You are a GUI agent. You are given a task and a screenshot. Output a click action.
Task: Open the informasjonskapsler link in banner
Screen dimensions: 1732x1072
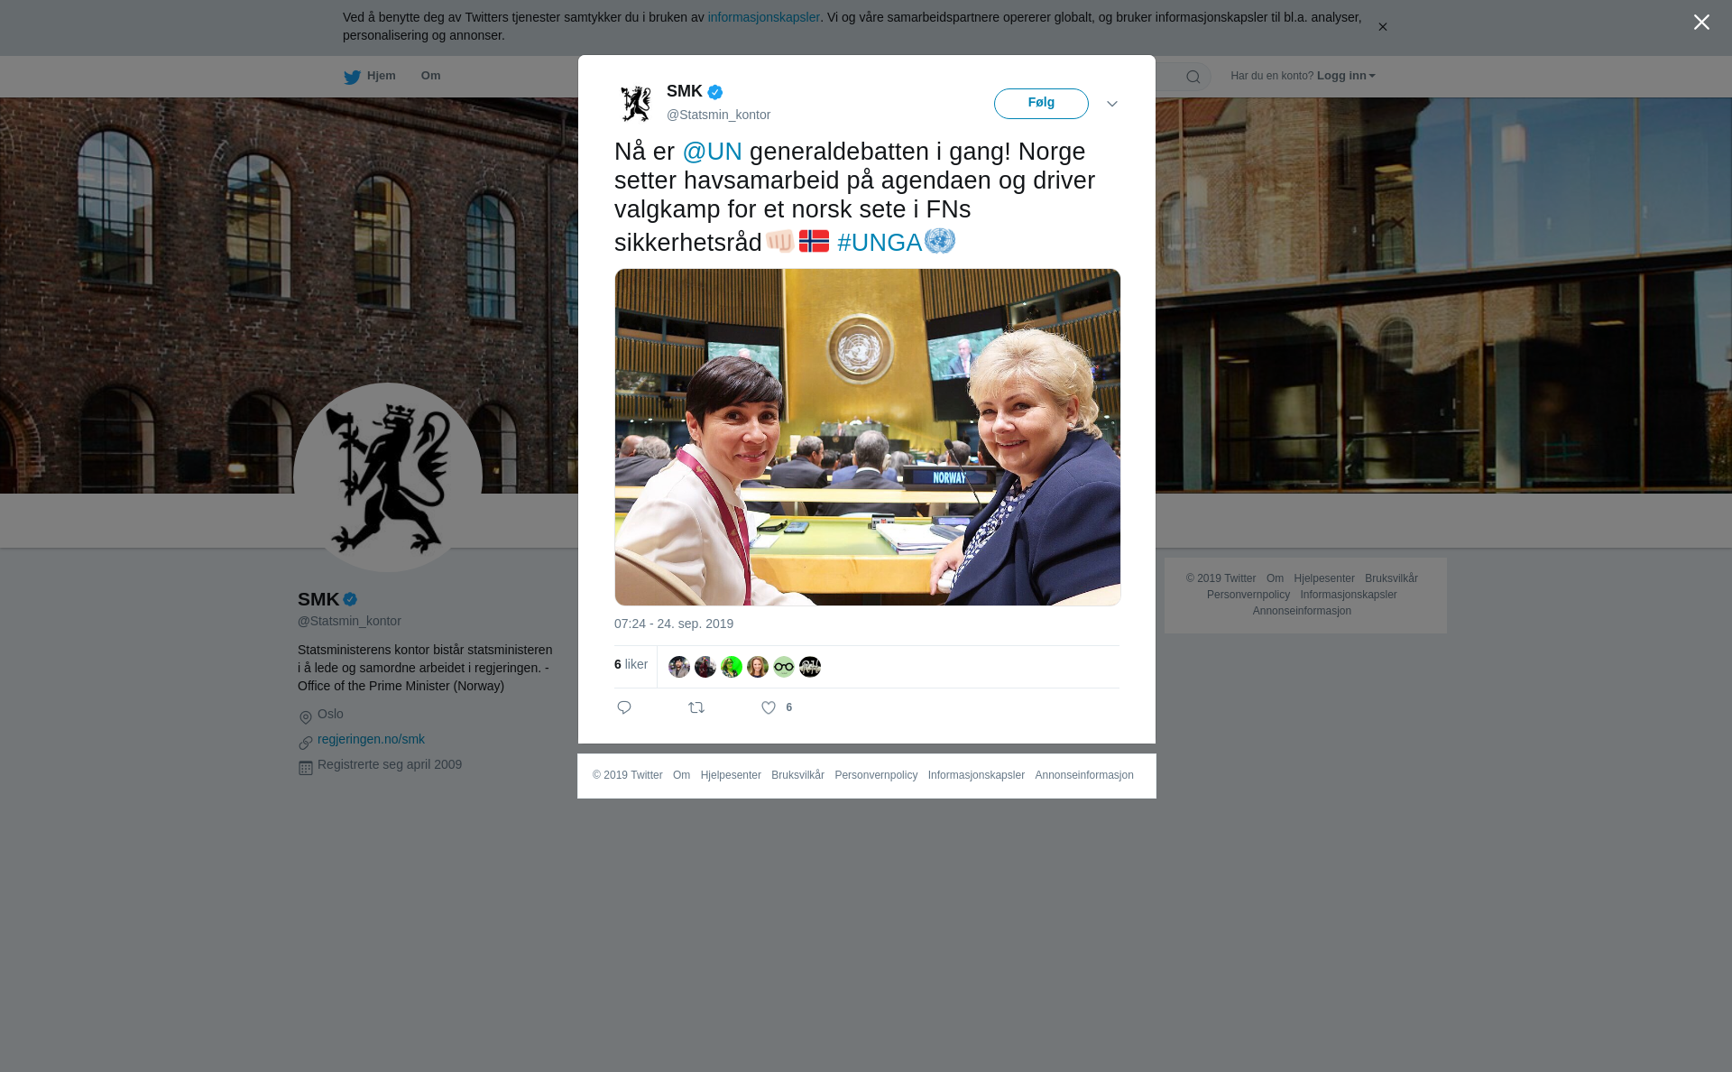763,17
